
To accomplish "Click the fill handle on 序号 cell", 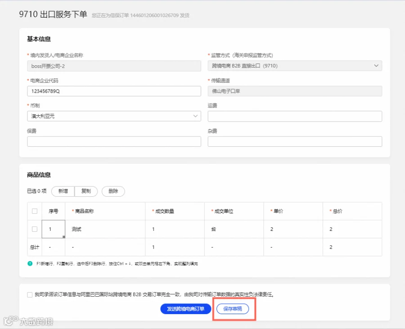I will [64, 237].
